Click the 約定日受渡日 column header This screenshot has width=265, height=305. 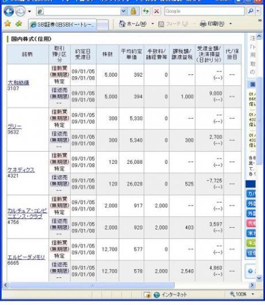pos(83,54)
